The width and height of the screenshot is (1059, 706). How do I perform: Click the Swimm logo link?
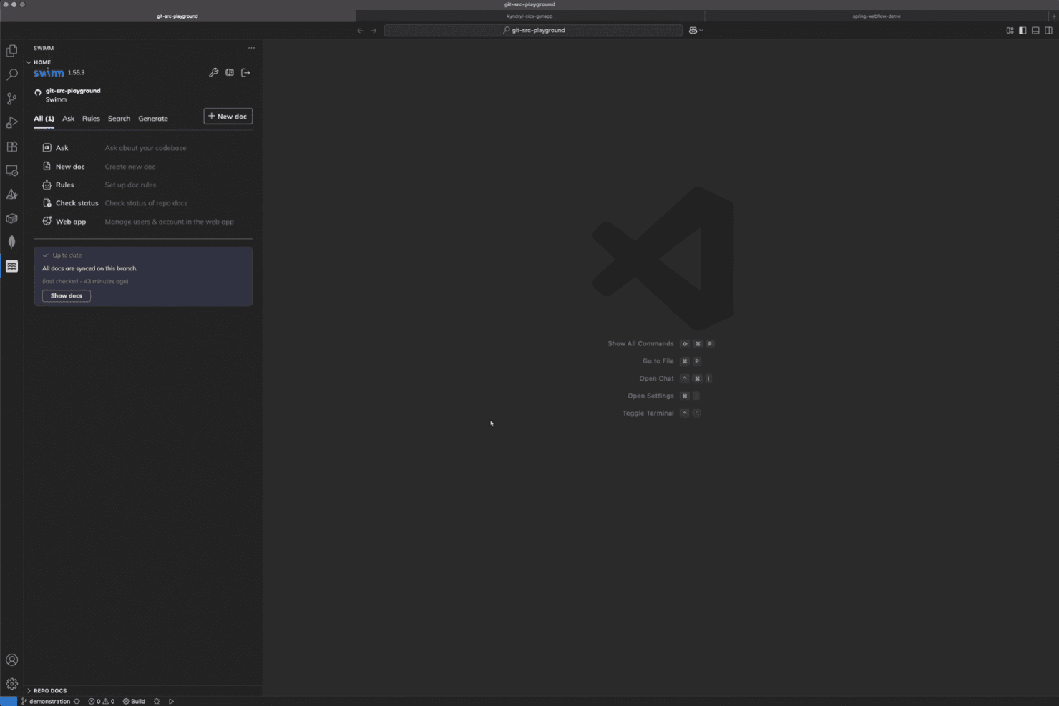point(49,72)
